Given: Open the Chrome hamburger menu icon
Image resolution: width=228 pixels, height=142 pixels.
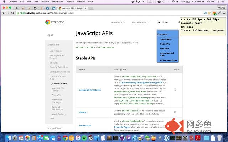Looking at the screenshot, I should click(224, 13).
